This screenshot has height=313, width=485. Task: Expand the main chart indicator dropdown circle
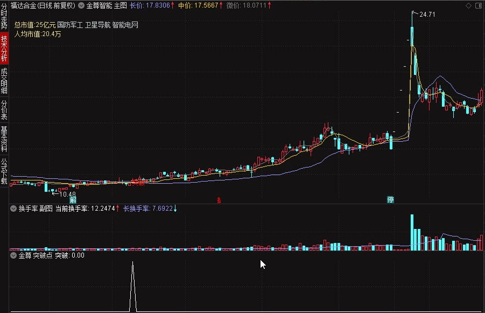pos(81,5)
